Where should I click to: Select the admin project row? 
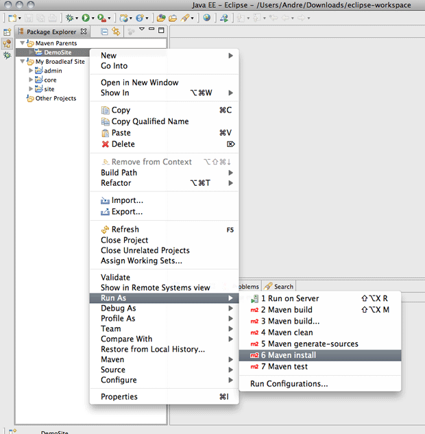point(53,71)
